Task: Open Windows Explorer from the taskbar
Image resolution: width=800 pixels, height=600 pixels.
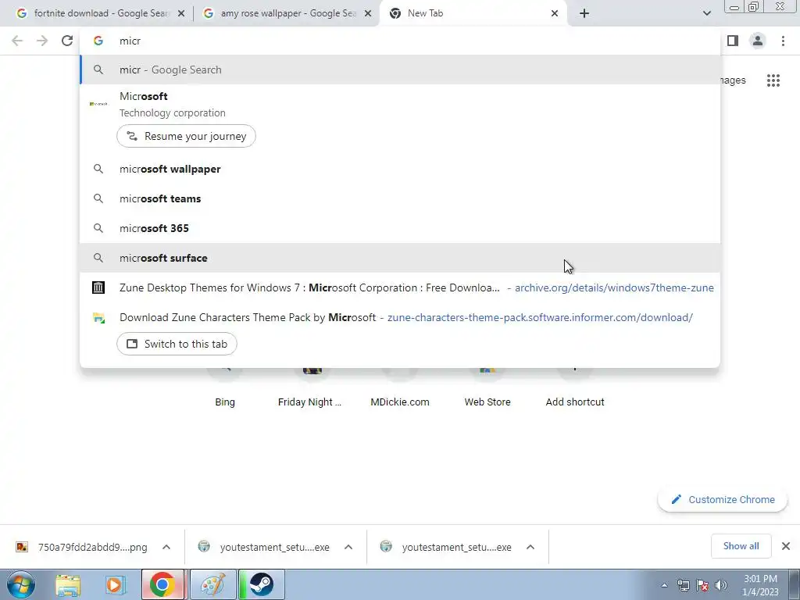Action: coord(68,585)
